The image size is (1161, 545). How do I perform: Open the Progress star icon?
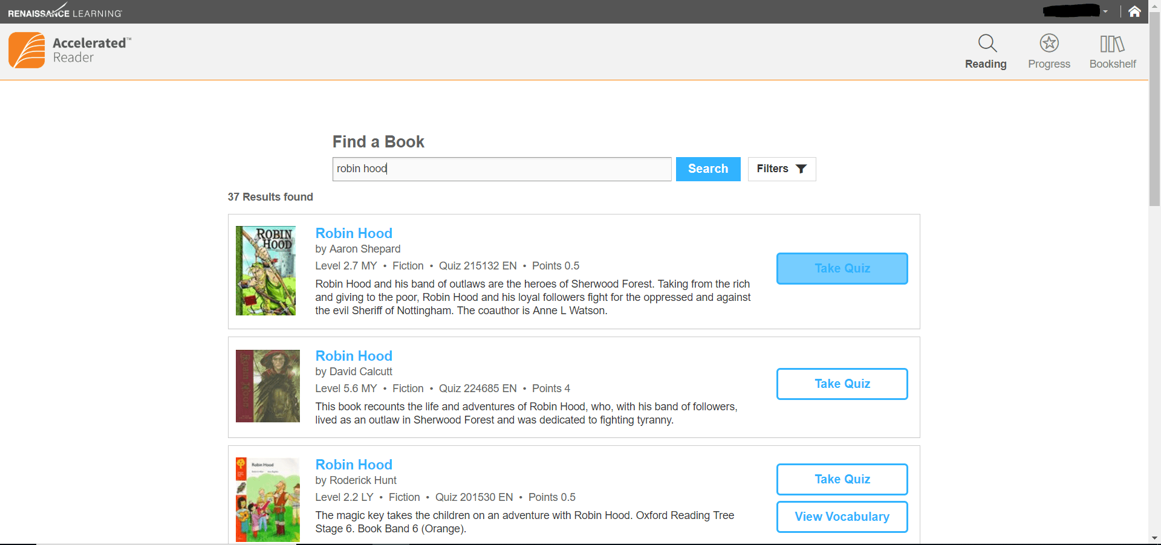[1049, 43]
